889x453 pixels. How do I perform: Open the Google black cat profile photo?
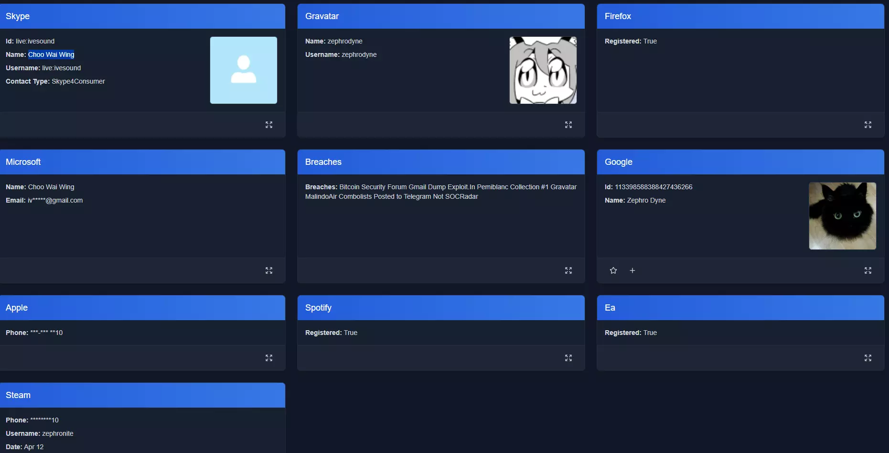tap(843, 216)
